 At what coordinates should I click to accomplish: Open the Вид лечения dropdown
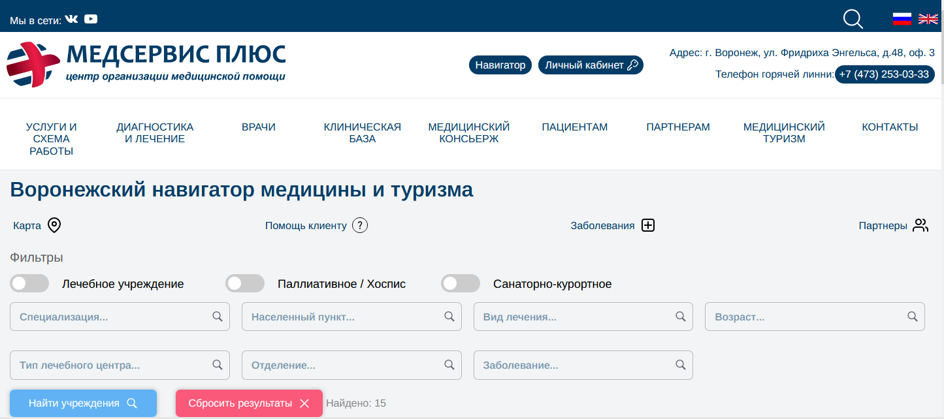[583, 317]
